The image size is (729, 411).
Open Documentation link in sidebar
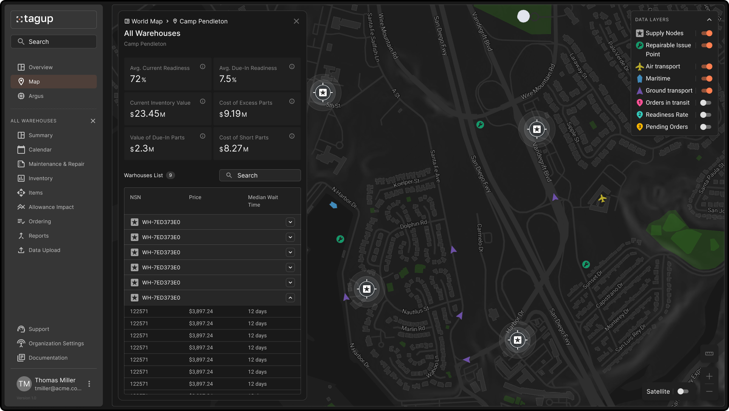pos(48,358)
